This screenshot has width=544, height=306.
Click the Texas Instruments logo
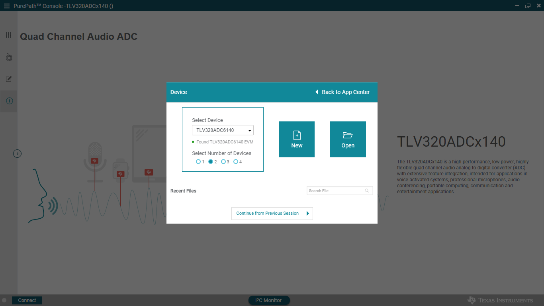pos(500,300)
